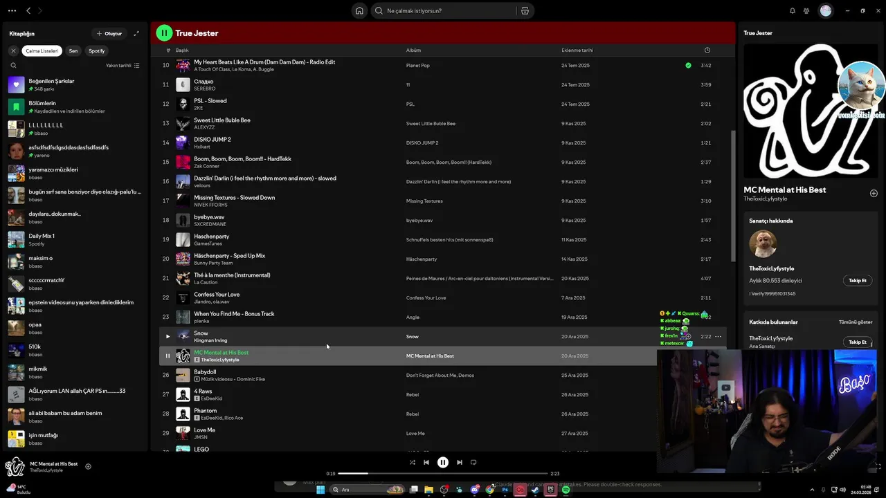Toggle liked checkmark on My Heart Beats track
The height and width of the screenshot is (498, 886).
pyautogui.click(x=688, y=66)
